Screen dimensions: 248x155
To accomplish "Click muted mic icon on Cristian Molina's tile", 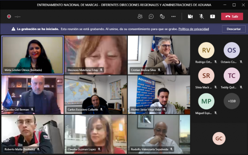I will tap(159, 70).
